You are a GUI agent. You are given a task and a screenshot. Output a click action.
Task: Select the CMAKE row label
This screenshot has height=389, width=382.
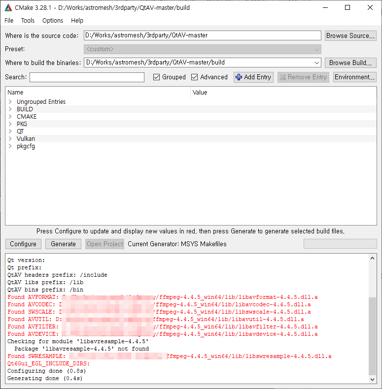click(x=27, y=117)
